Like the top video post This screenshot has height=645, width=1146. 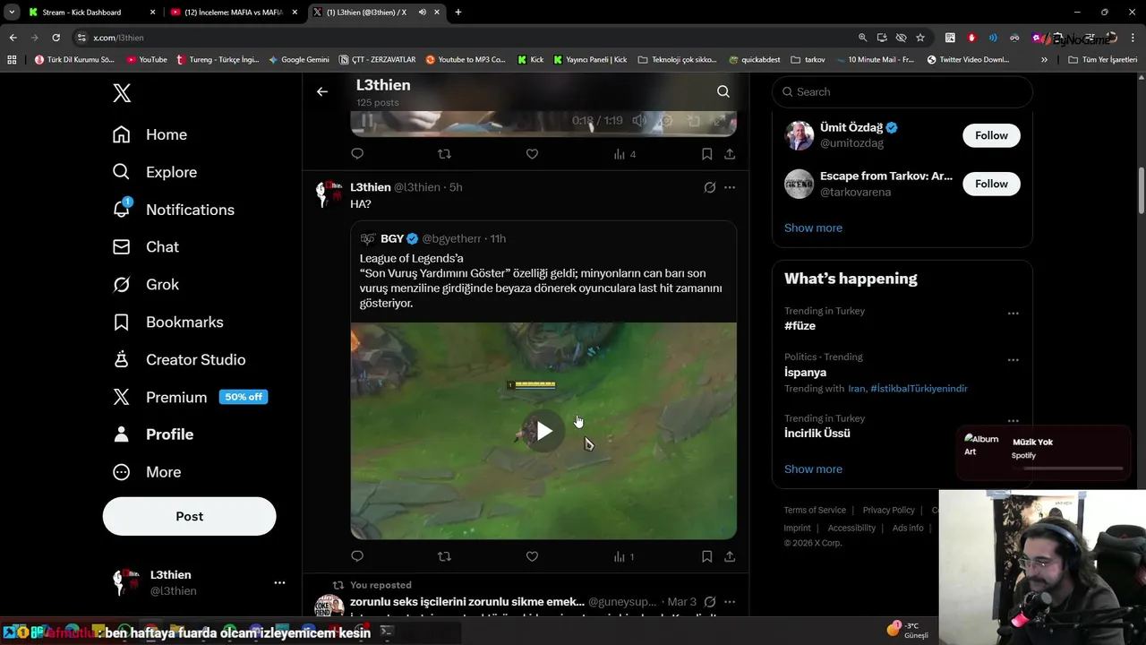(532, 154)
